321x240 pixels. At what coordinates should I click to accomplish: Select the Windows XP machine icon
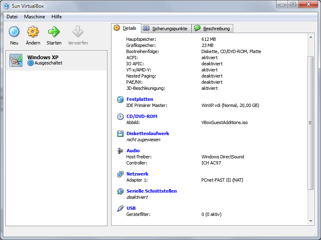point(16,60)
